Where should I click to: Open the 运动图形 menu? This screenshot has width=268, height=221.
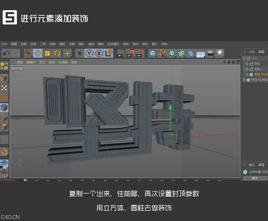(113, 44)
